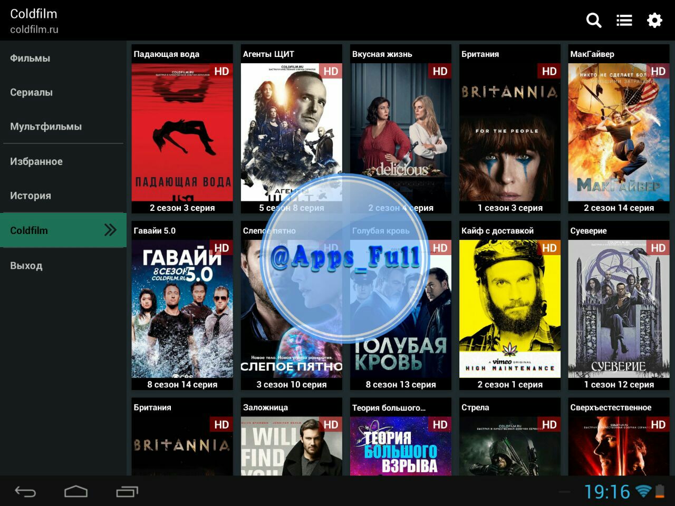The width and height of the screenshot is (675, 506).
Task: Open Британия 1 сезон 3 серия poster
Action: pos(510,132)
